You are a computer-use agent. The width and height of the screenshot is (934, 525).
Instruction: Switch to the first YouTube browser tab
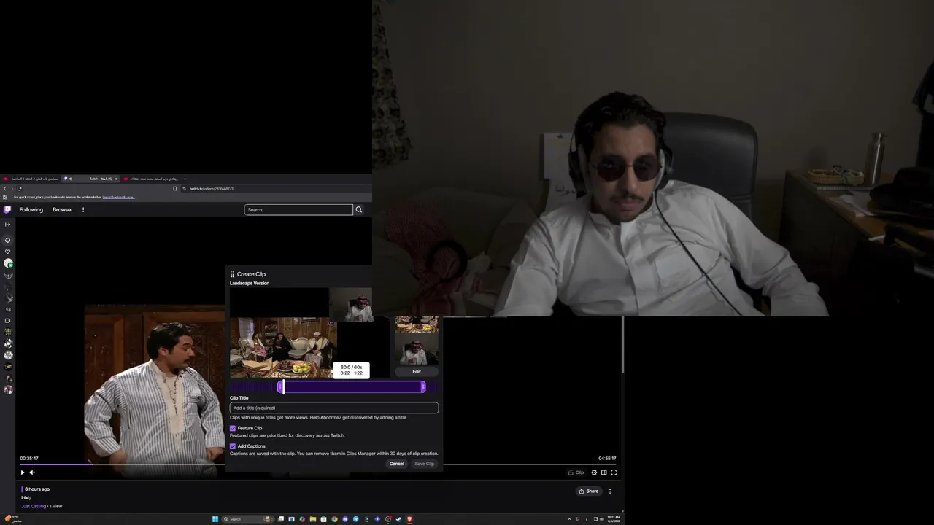click(x=31, y=179)
